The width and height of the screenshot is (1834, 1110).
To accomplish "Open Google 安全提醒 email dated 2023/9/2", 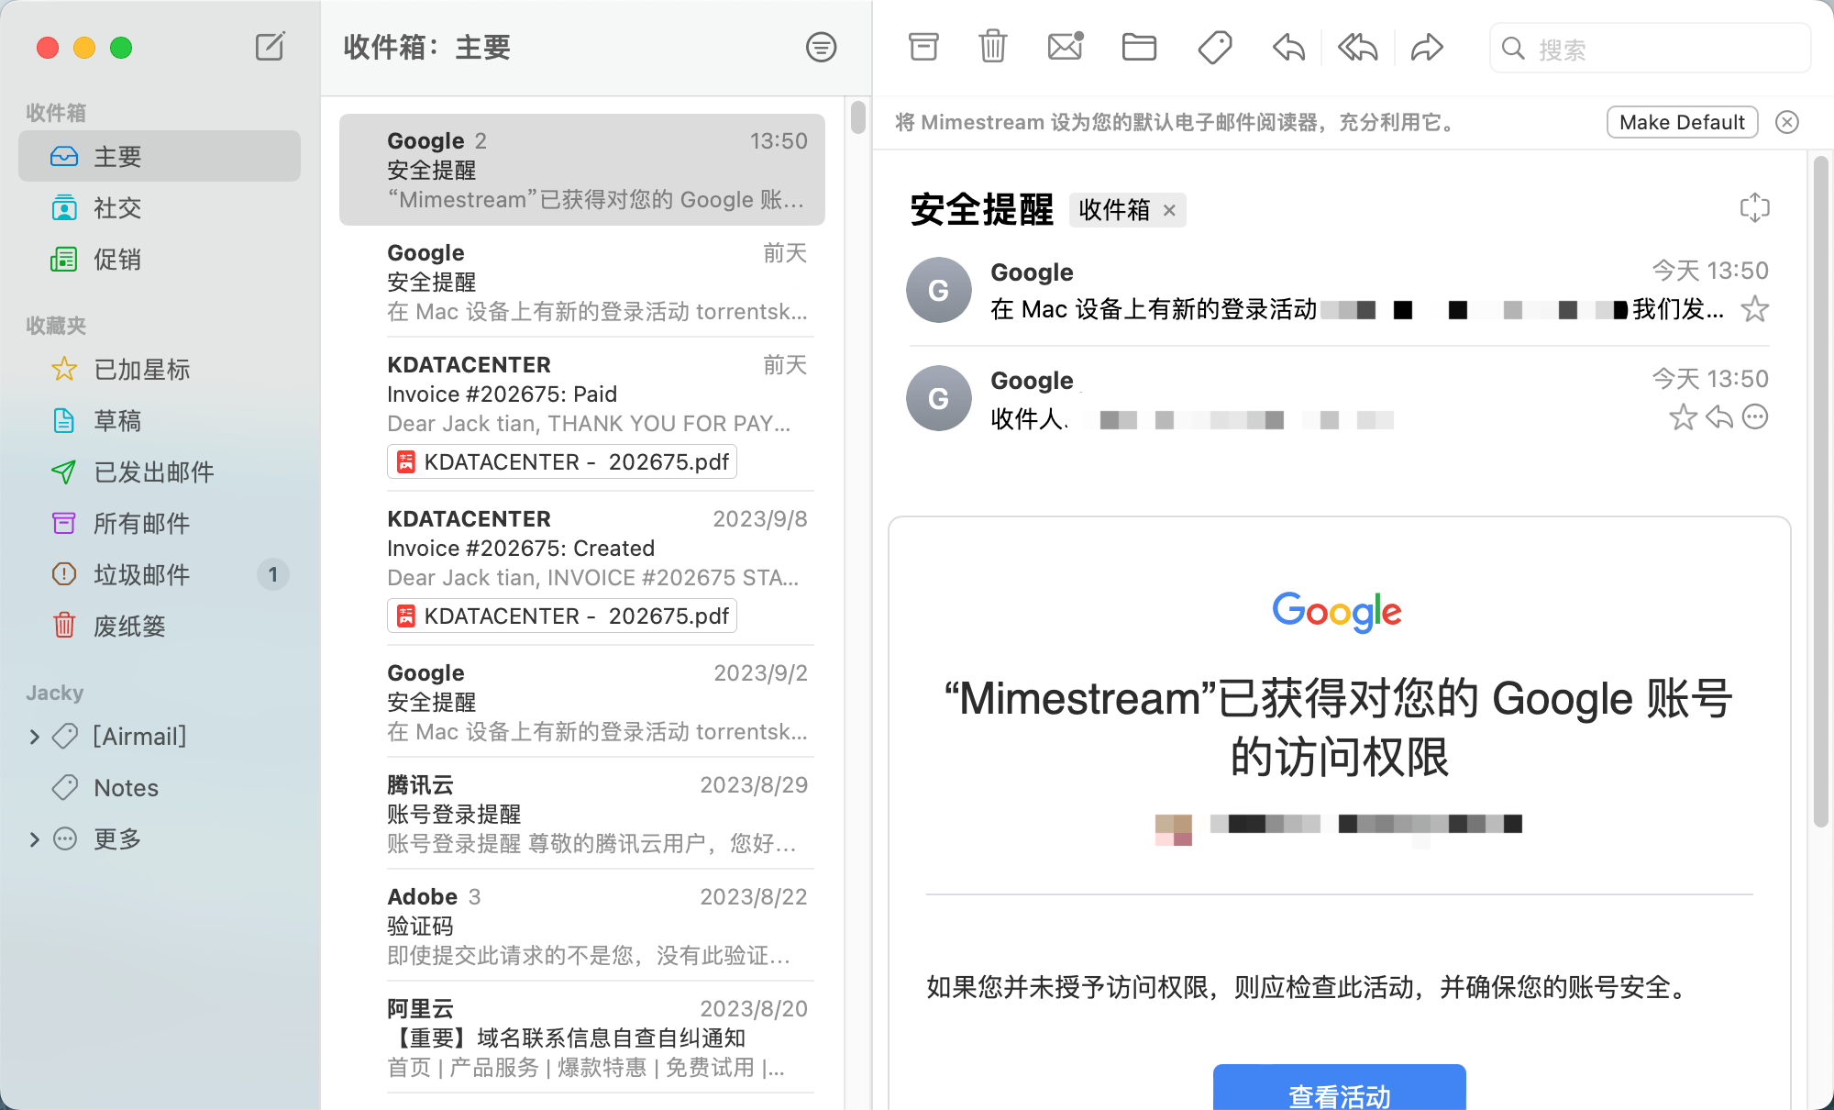I will click(582, 702).
